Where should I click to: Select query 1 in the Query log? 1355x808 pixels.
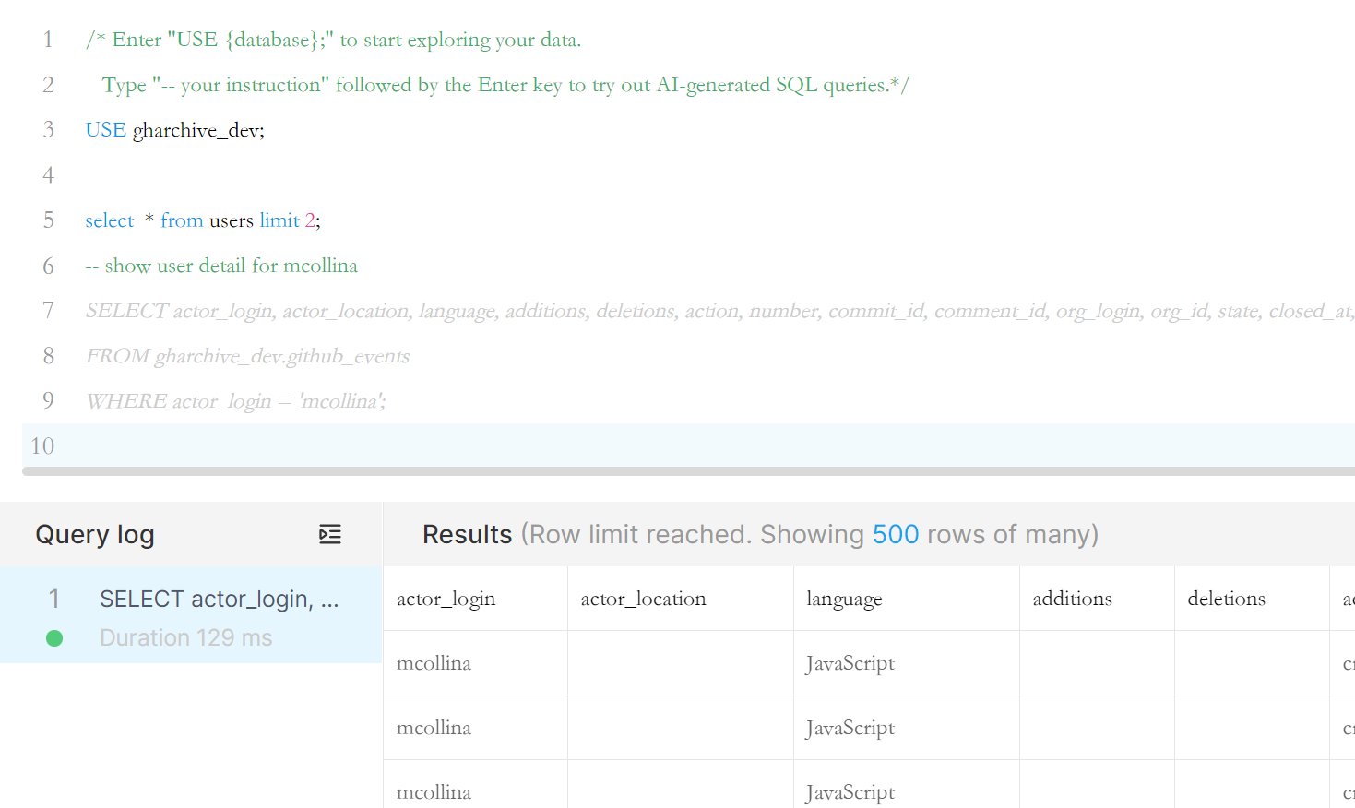pyautogui.click(x=220, y=599)
